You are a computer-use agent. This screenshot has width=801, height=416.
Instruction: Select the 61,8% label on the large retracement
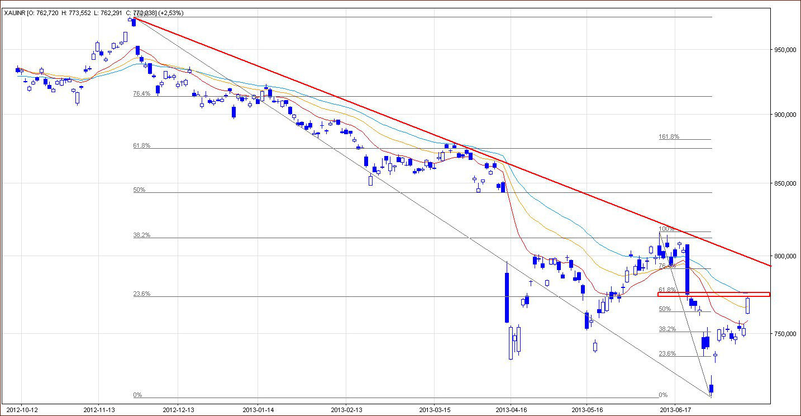(x=142, y=146)
